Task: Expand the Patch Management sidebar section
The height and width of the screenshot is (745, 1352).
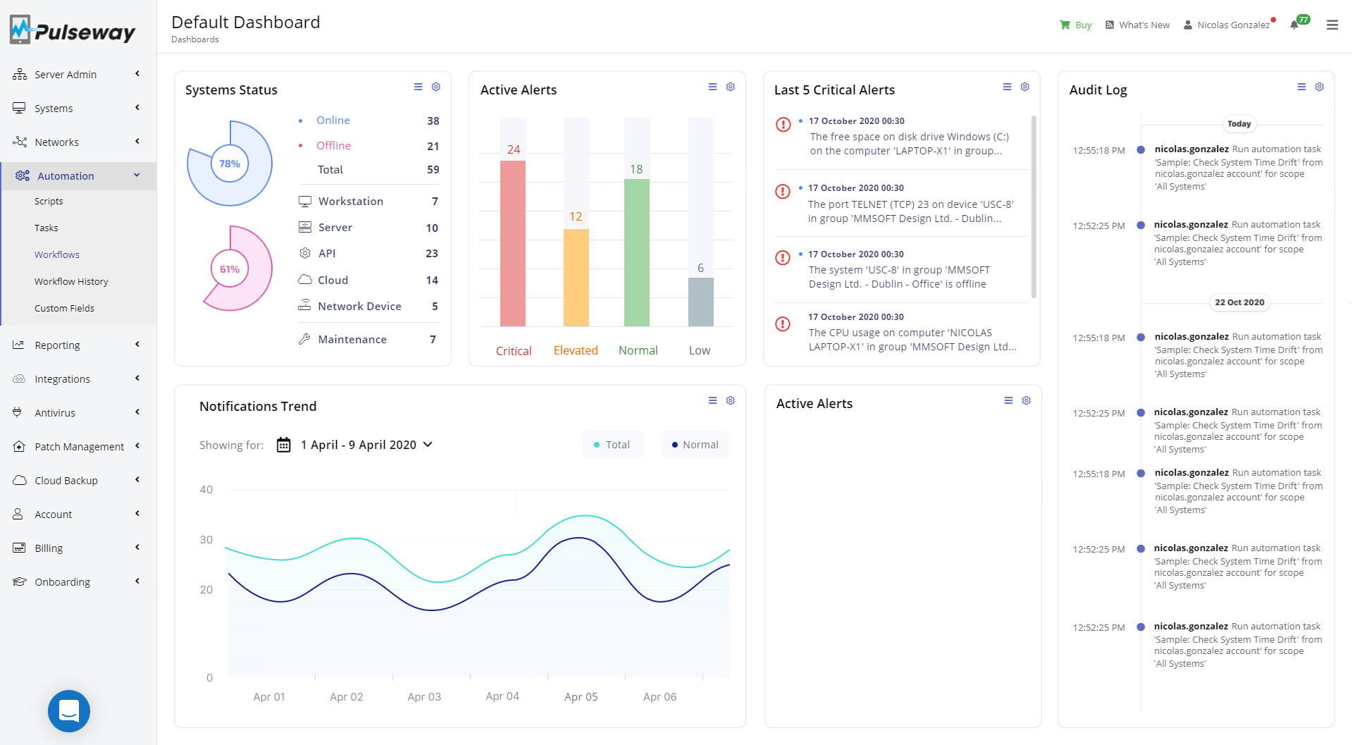Action: click(x=78, y=446)
